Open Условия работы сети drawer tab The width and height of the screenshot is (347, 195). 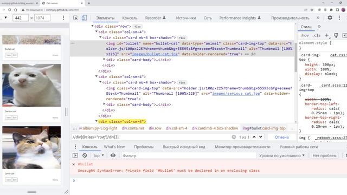299,147
